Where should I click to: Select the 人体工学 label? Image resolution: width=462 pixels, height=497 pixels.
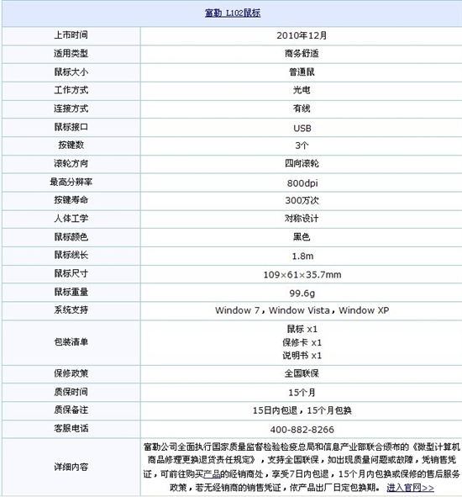point(71,218)
